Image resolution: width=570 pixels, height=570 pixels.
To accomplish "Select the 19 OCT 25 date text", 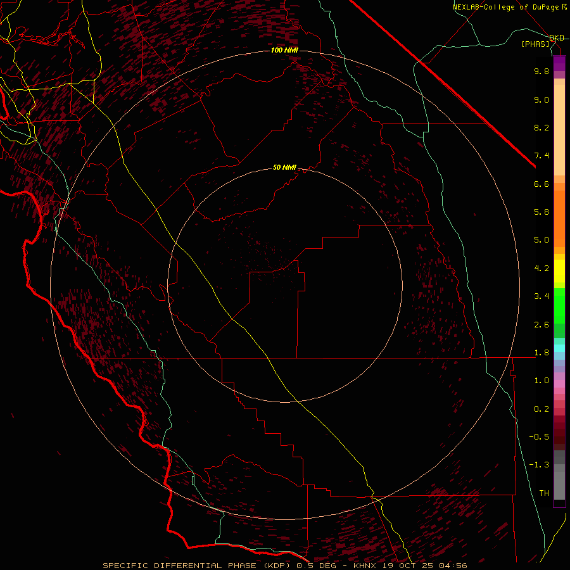I will click(407, 566).
